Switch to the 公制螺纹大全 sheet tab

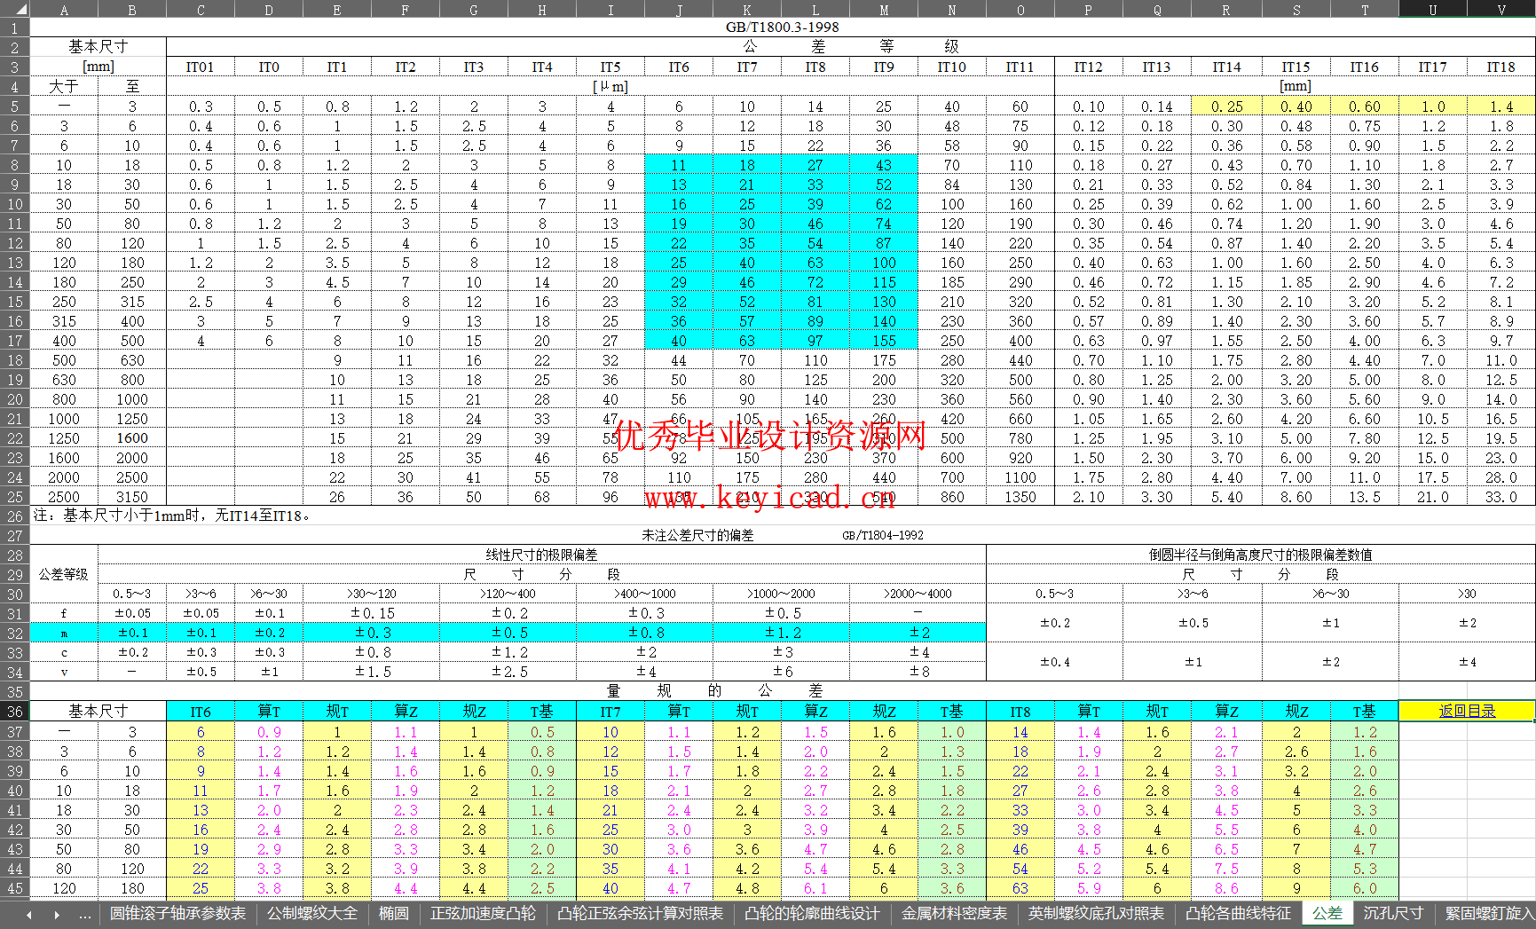311,914
